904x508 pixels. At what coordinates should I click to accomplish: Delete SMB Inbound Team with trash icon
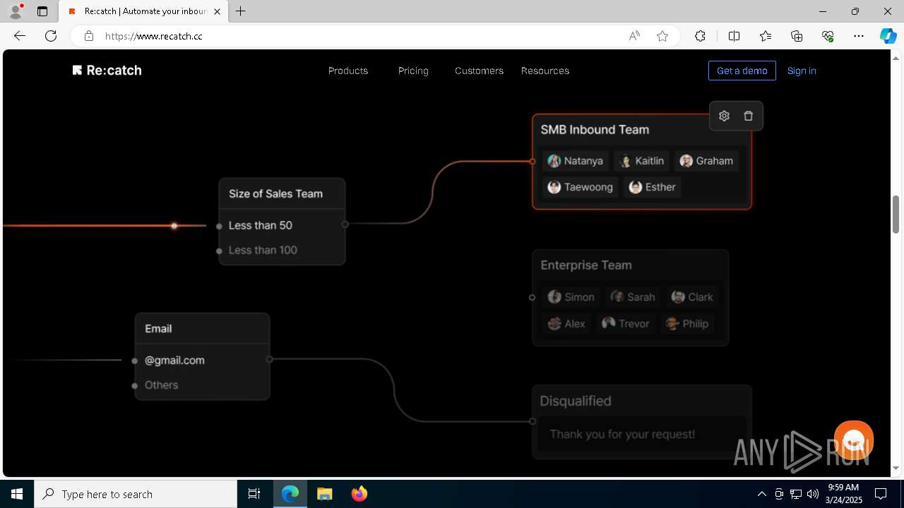coord(749,116)
